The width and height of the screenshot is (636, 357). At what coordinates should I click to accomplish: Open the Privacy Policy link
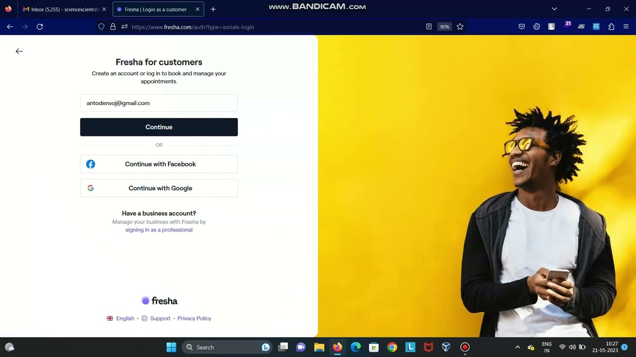(x=194, y=318)
